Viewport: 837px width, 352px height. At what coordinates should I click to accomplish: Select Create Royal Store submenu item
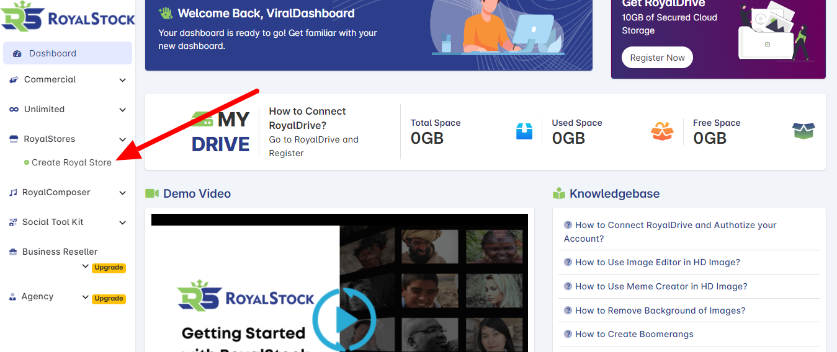point(71,163)
